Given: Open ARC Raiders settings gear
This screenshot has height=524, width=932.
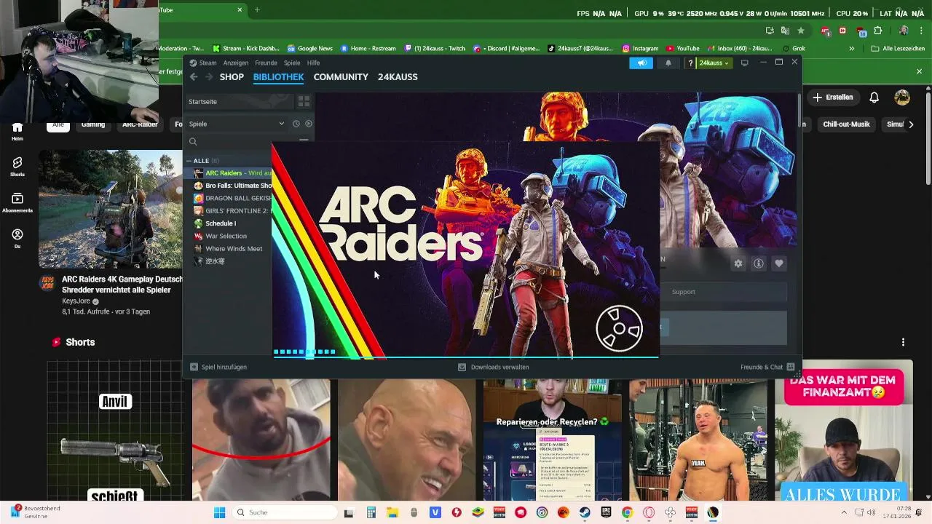Looking at the screenshot, I should (x=738, y=263).
